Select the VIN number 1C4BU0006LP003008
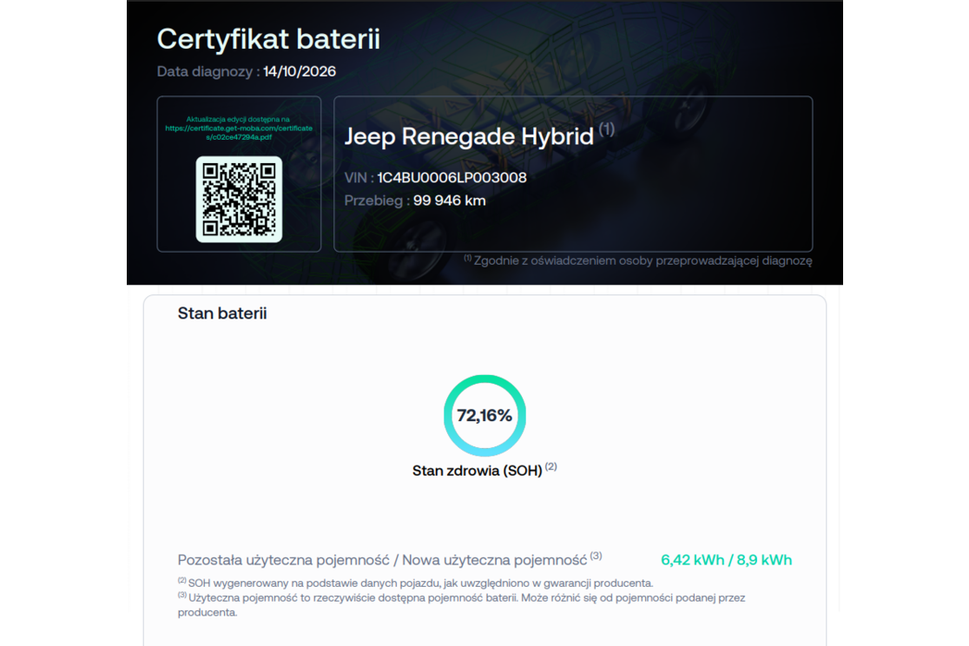 [452, 178]
